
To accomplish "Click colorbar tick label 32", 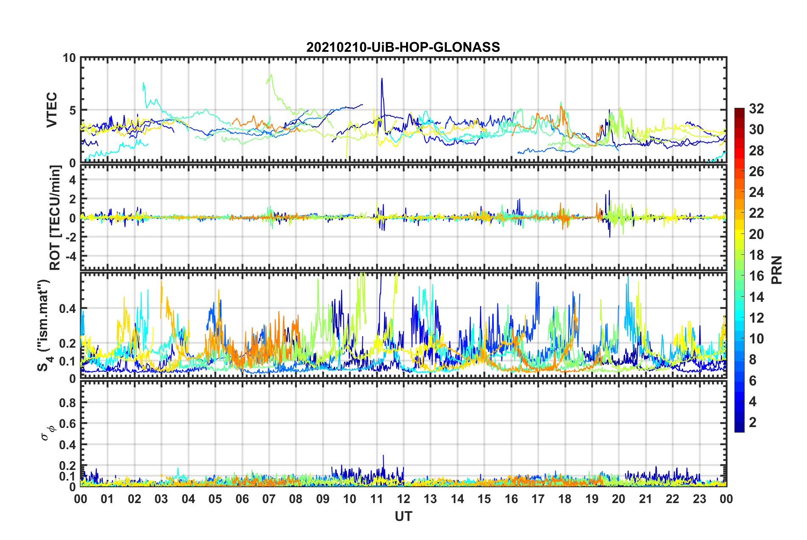I will (x=756, y=109).
